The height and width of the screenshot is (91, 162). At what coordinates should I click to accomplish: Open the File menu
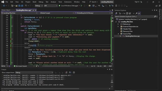[x=7, y=2]
